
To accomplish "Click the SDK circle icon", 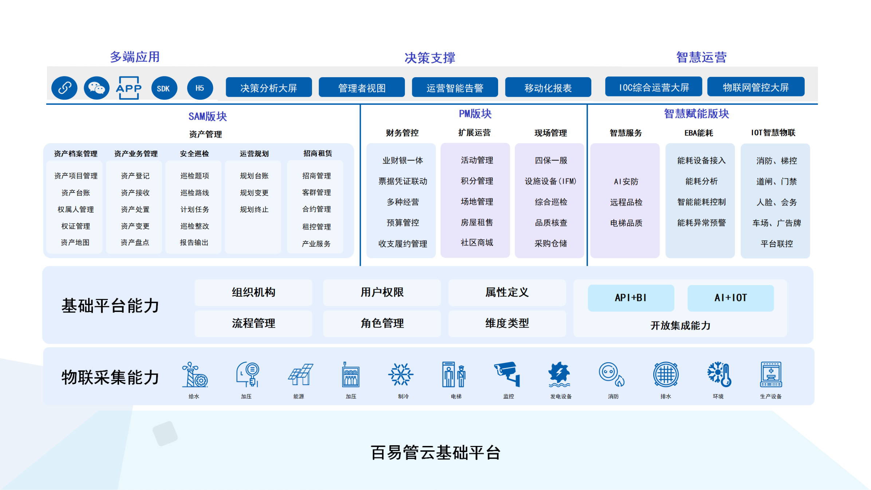I will [x=164, y=88].
